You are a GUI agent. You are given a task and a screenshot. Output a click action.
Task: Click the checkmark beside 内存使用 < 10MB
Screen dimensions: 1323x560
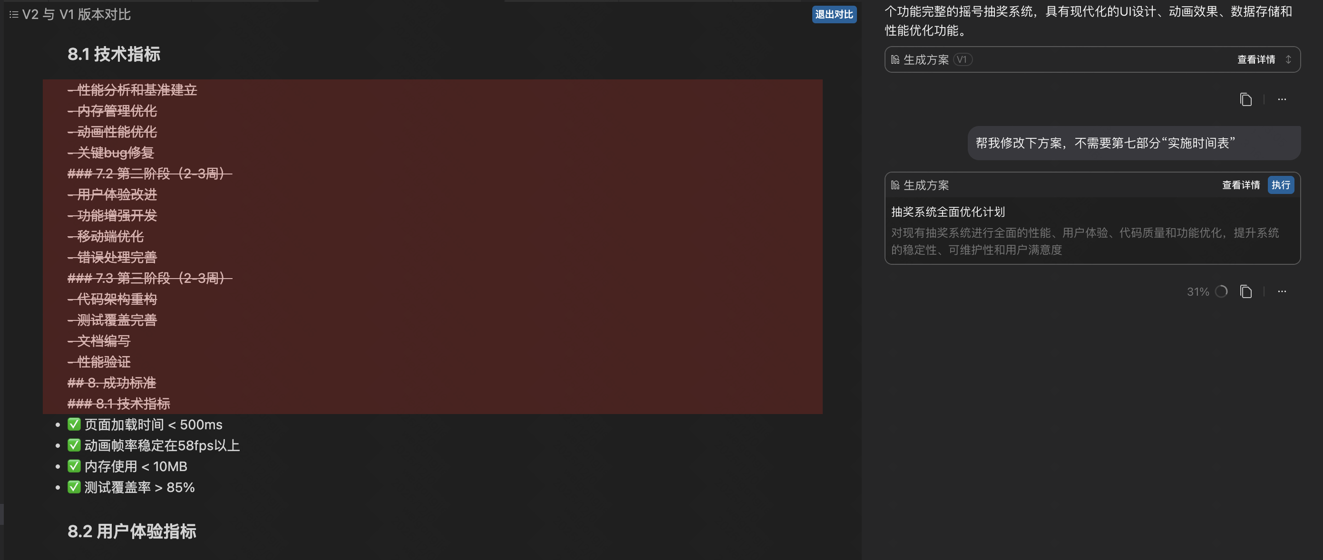click(74, 466)
